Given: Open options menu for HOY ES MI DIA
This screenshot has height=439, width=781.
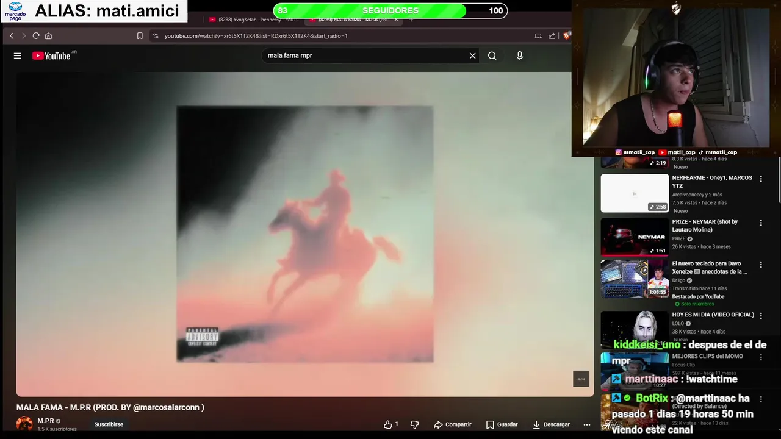Looking at the screenshot, I should [x=761, y=315].
